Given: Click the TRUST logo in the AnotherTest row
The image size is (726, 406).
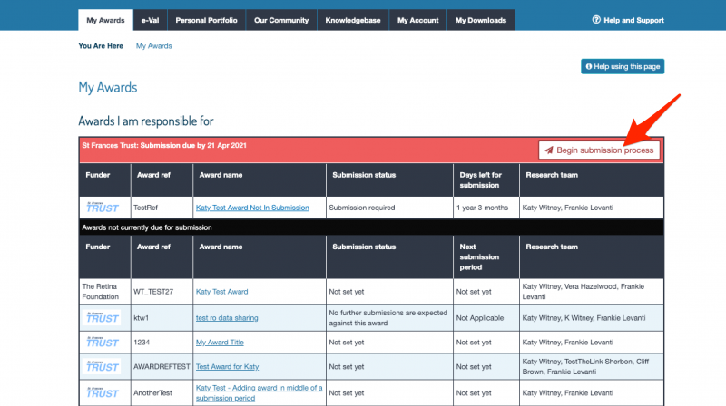Looking at the screenshot, I should pyautogui.click(x=103, y=392).
